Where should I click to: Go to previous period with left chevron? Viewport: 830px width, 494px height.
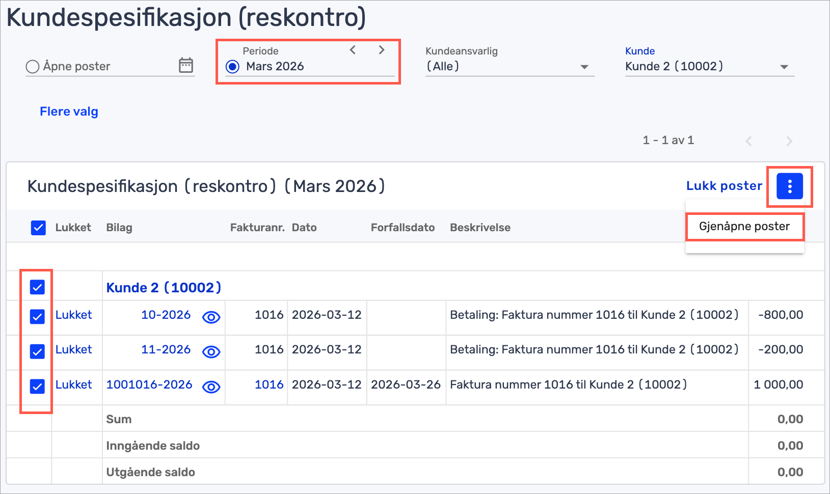tap(353, 50)
